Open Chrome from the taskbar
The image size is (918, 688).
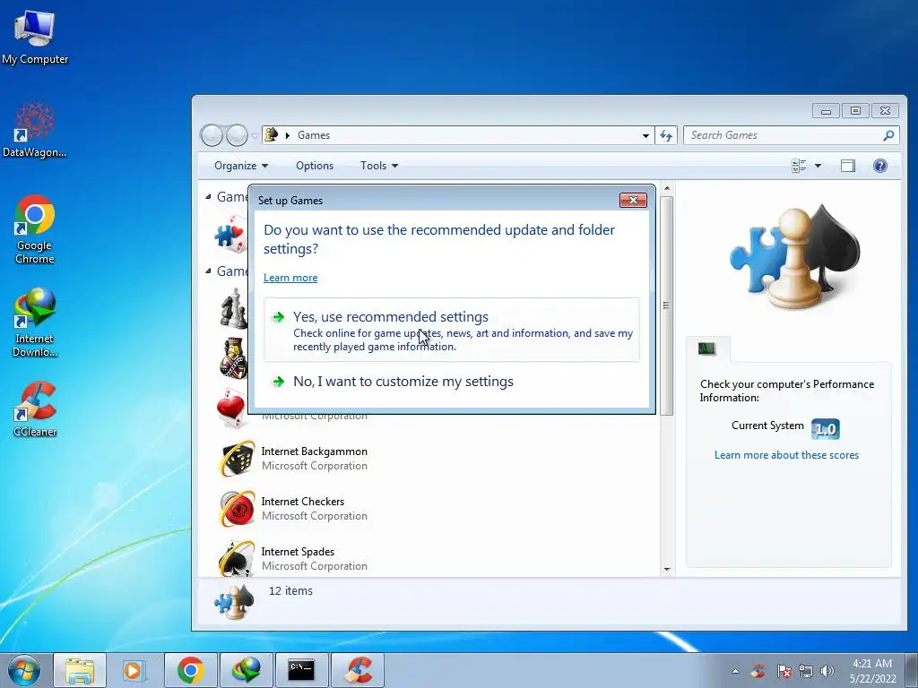pyautogui.click(x=191, y=670)
